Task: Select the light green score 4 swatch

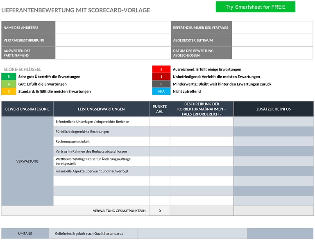Action: (x=9, y=84)
